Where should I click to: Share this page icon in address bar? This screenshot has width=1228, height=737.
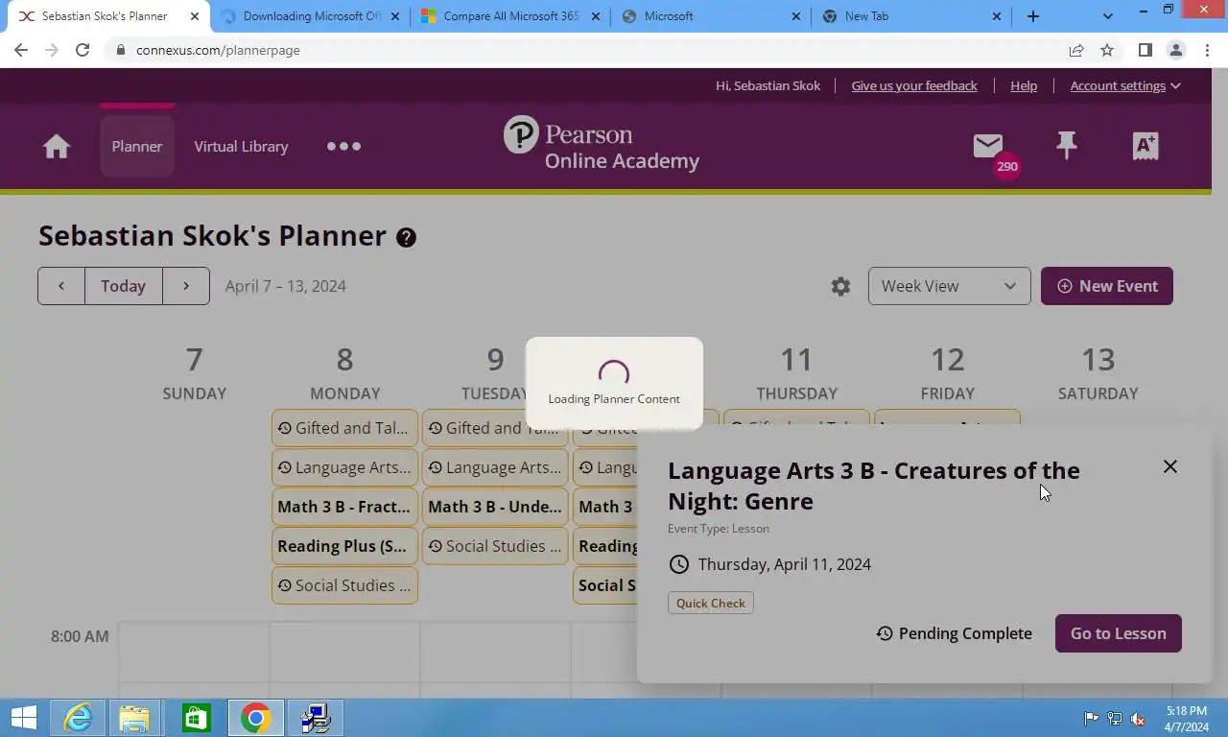pyautogui.click(x=1076, y=50)
